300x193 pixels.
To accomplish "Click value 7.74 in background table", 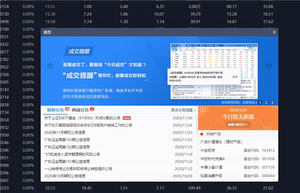I will (x=87, y=21).
